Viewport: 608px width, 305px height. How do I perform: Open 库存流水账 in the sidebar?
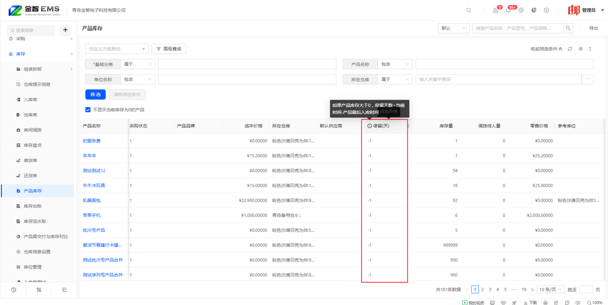(35, 221)
